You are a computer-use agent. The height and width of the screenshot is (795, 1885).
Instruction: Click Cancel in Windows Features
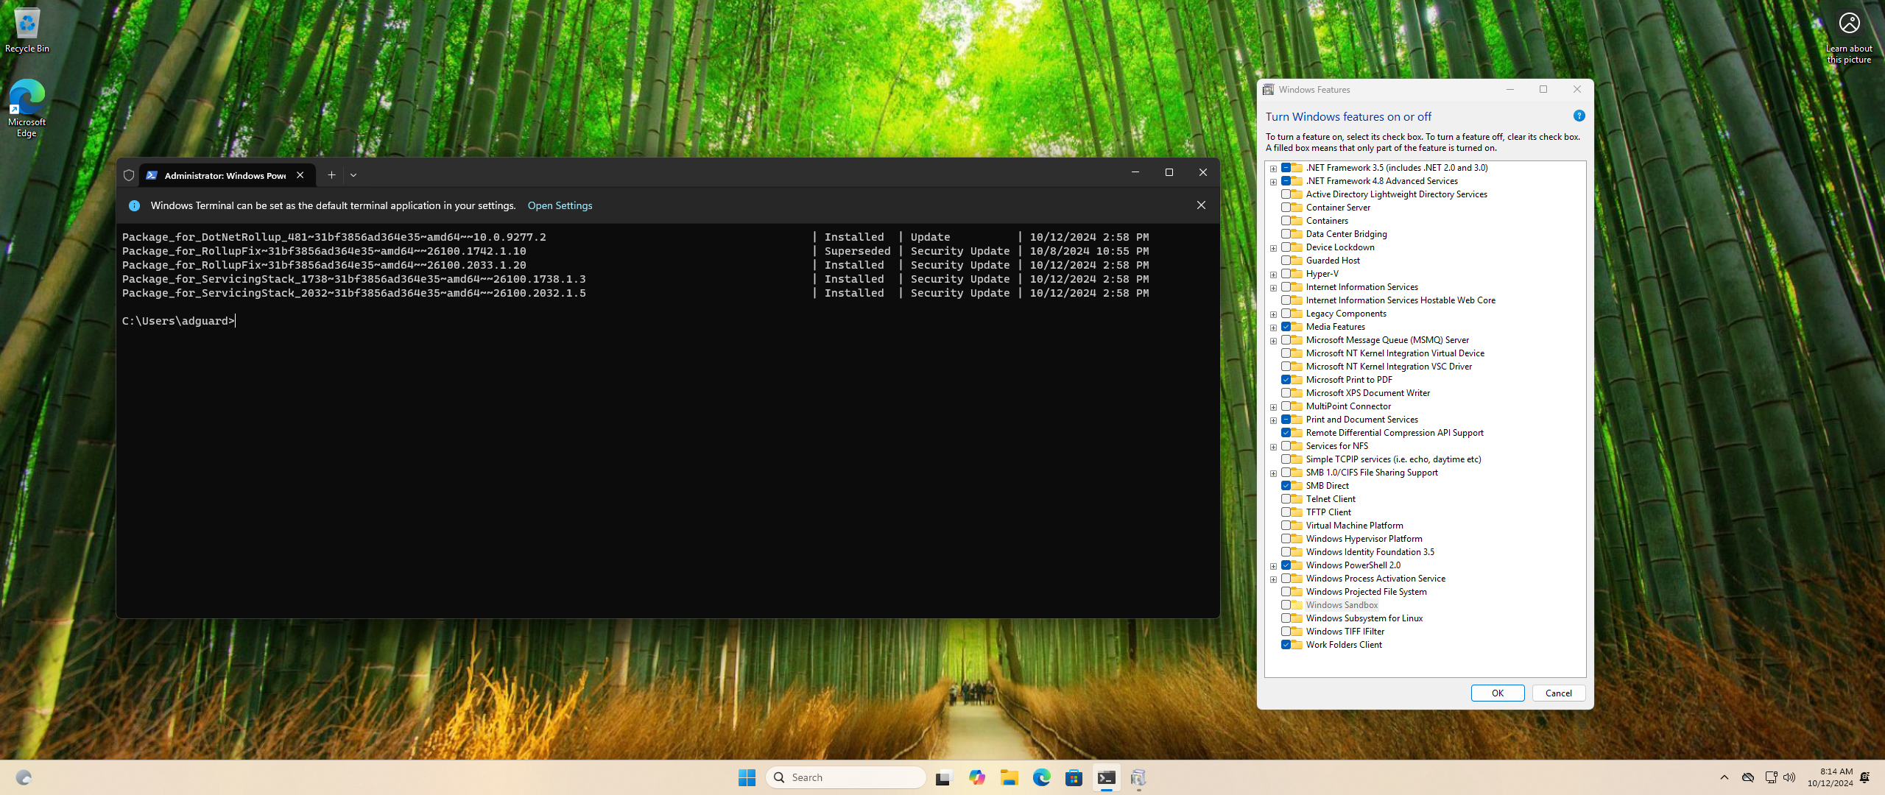(x=1558, y=693)
